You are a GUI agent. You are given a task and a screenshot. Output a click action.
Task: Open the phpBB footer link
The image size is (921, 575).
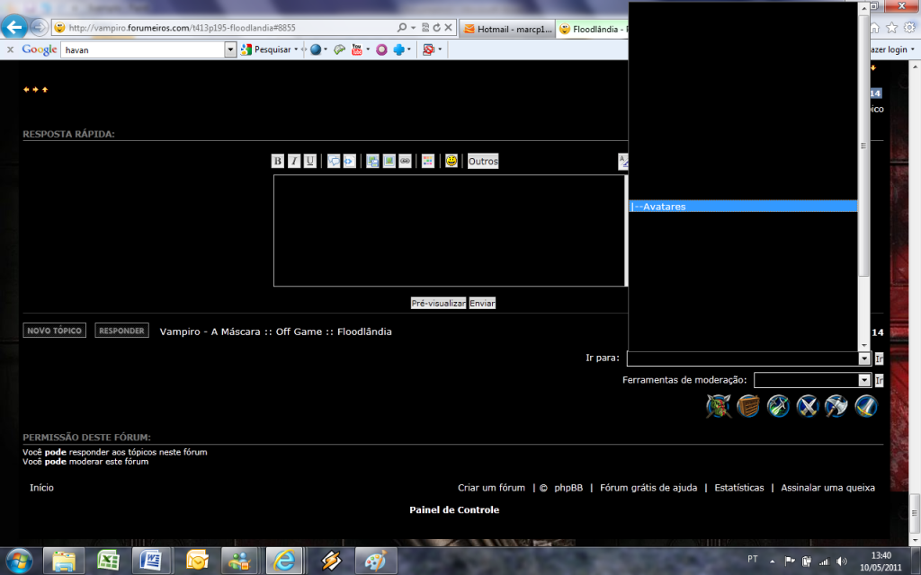pyautogui.click(x=568, y=488)
